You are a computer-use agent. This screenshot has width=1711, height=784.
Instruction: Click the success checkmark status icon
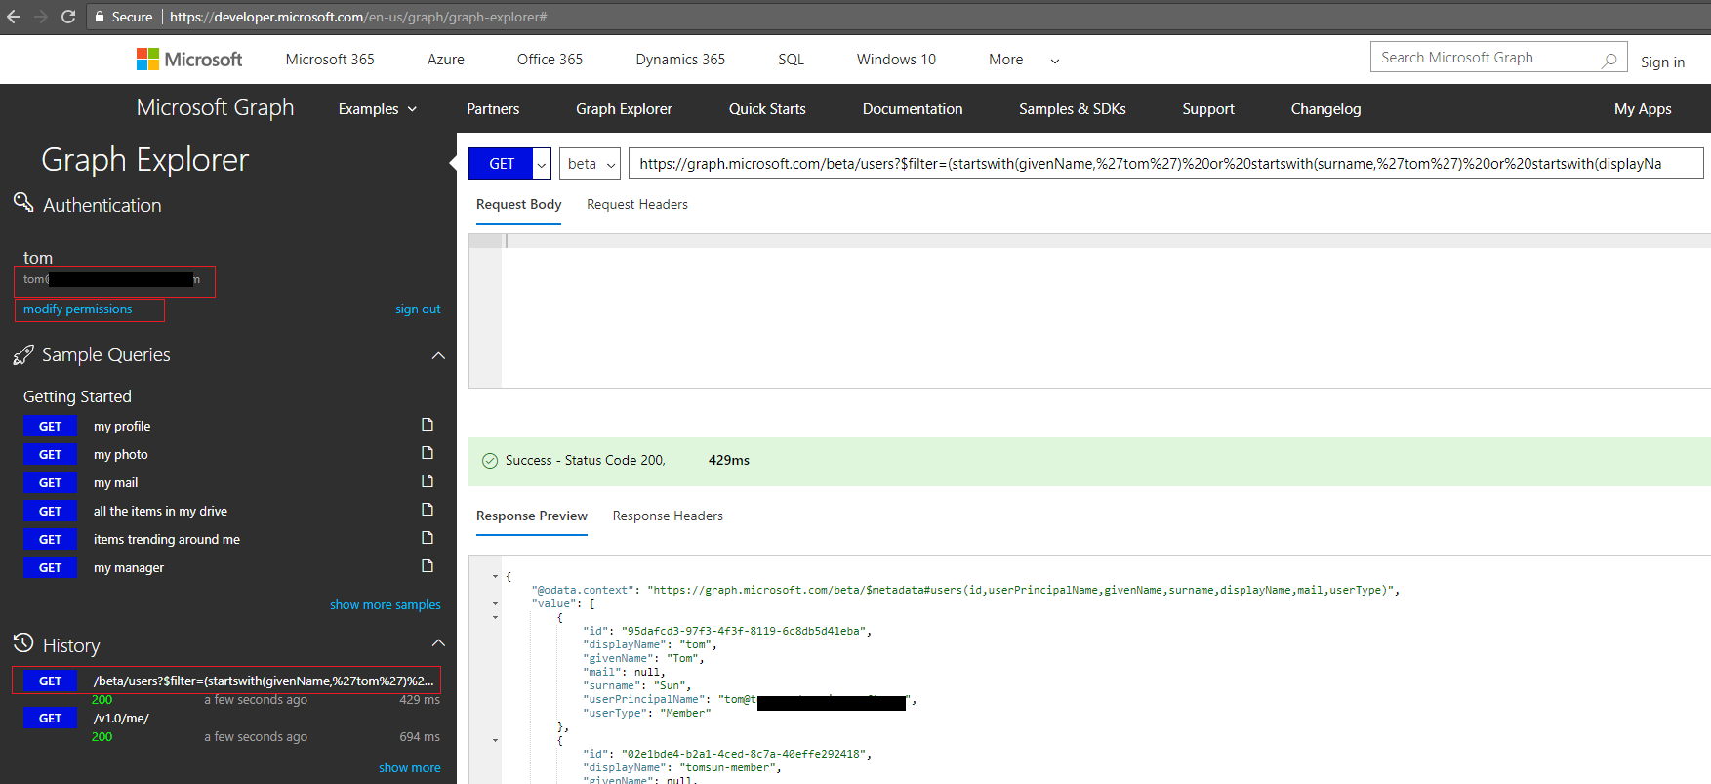tap(490, 461)
